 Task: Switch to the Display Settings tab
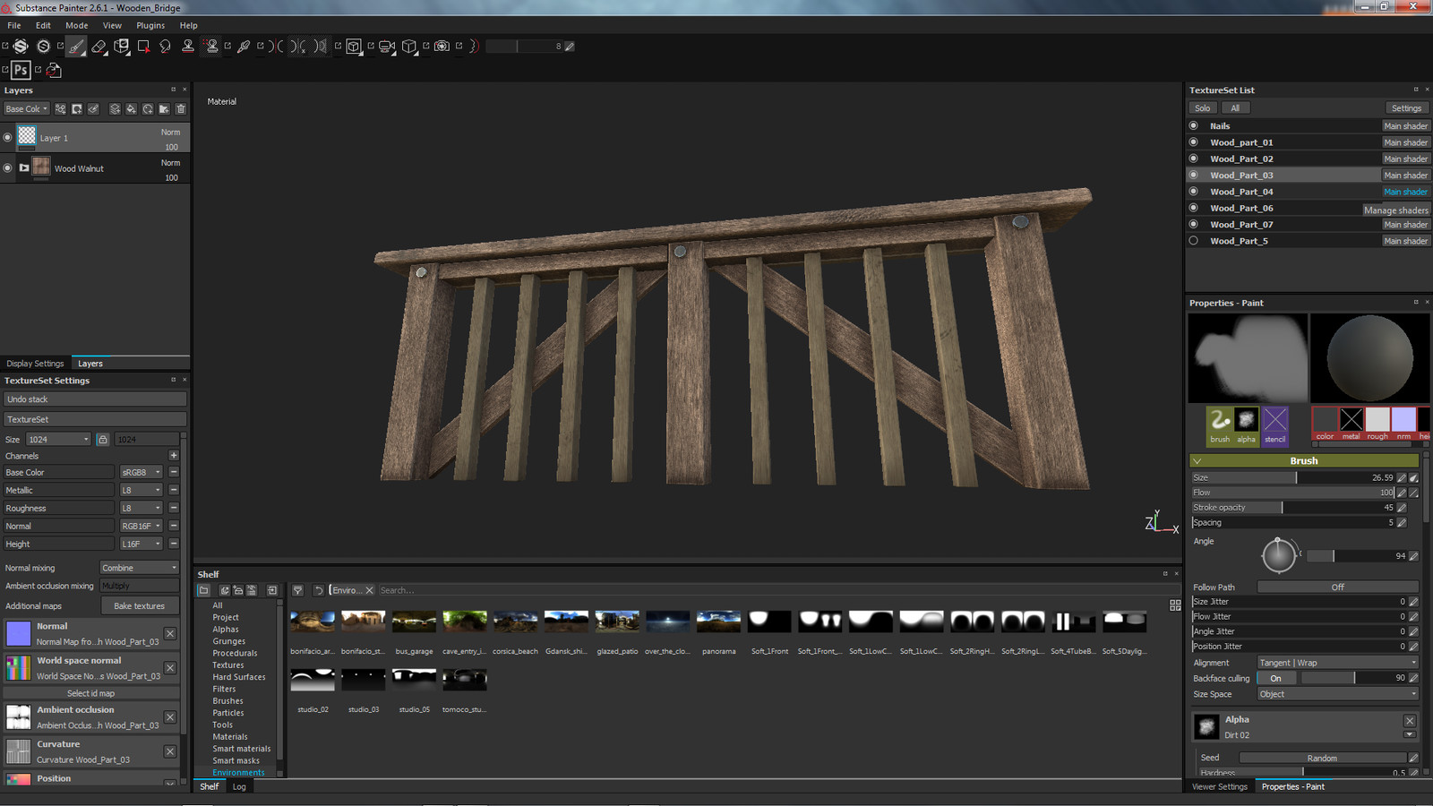pyautogui.click(x=35, y=364)
